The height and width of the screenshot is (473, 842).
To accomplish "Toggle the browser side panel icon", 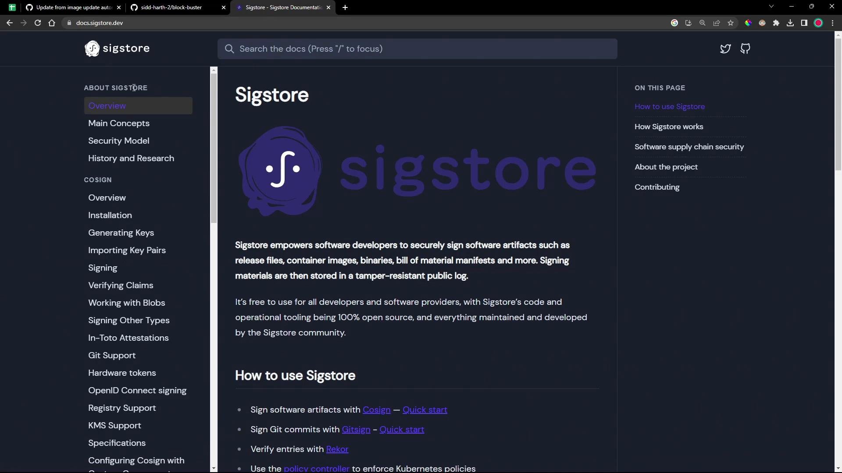I will pyautogui.click(x=804, y=23).
